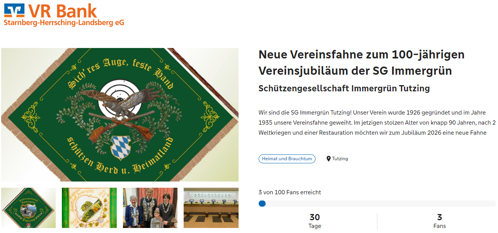Select the green Tutzing flag thumbnail

point(29,208)
